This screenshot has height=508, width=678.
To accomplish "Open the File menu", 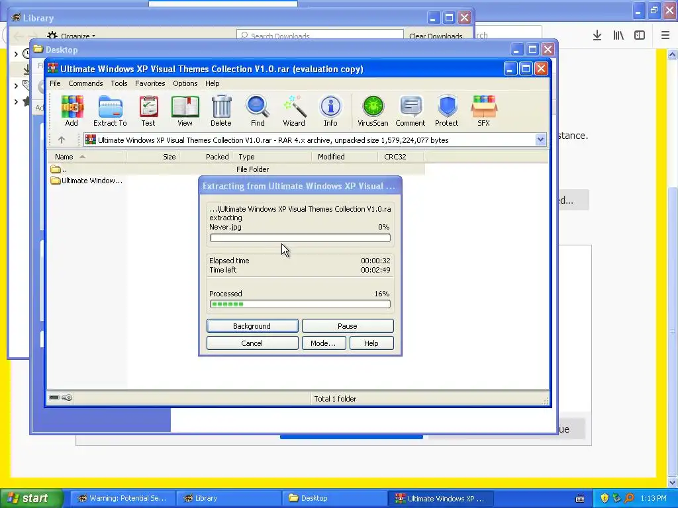I will point(55,83).
